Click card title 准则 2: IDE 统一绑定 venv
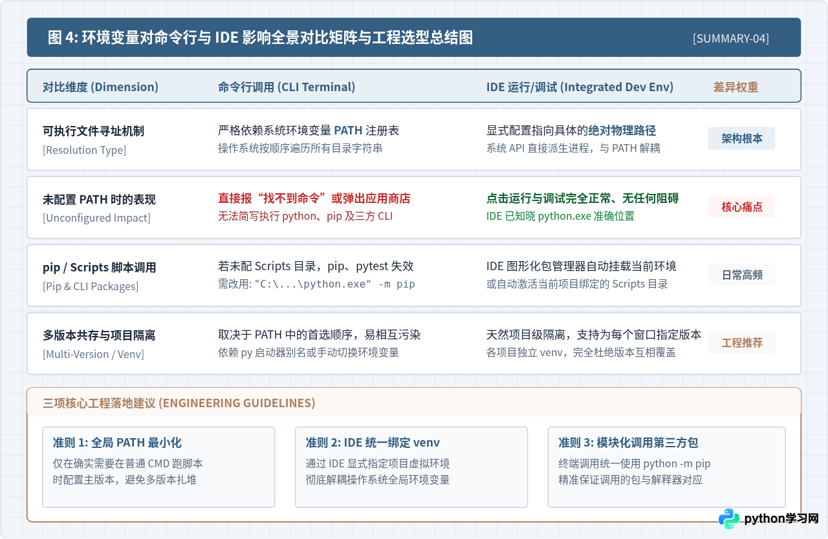 pyautogui.click(x=373, y=443)
